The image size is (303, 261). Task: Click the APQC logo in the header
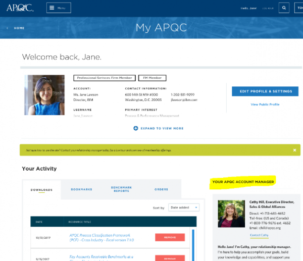coord(20,8)
